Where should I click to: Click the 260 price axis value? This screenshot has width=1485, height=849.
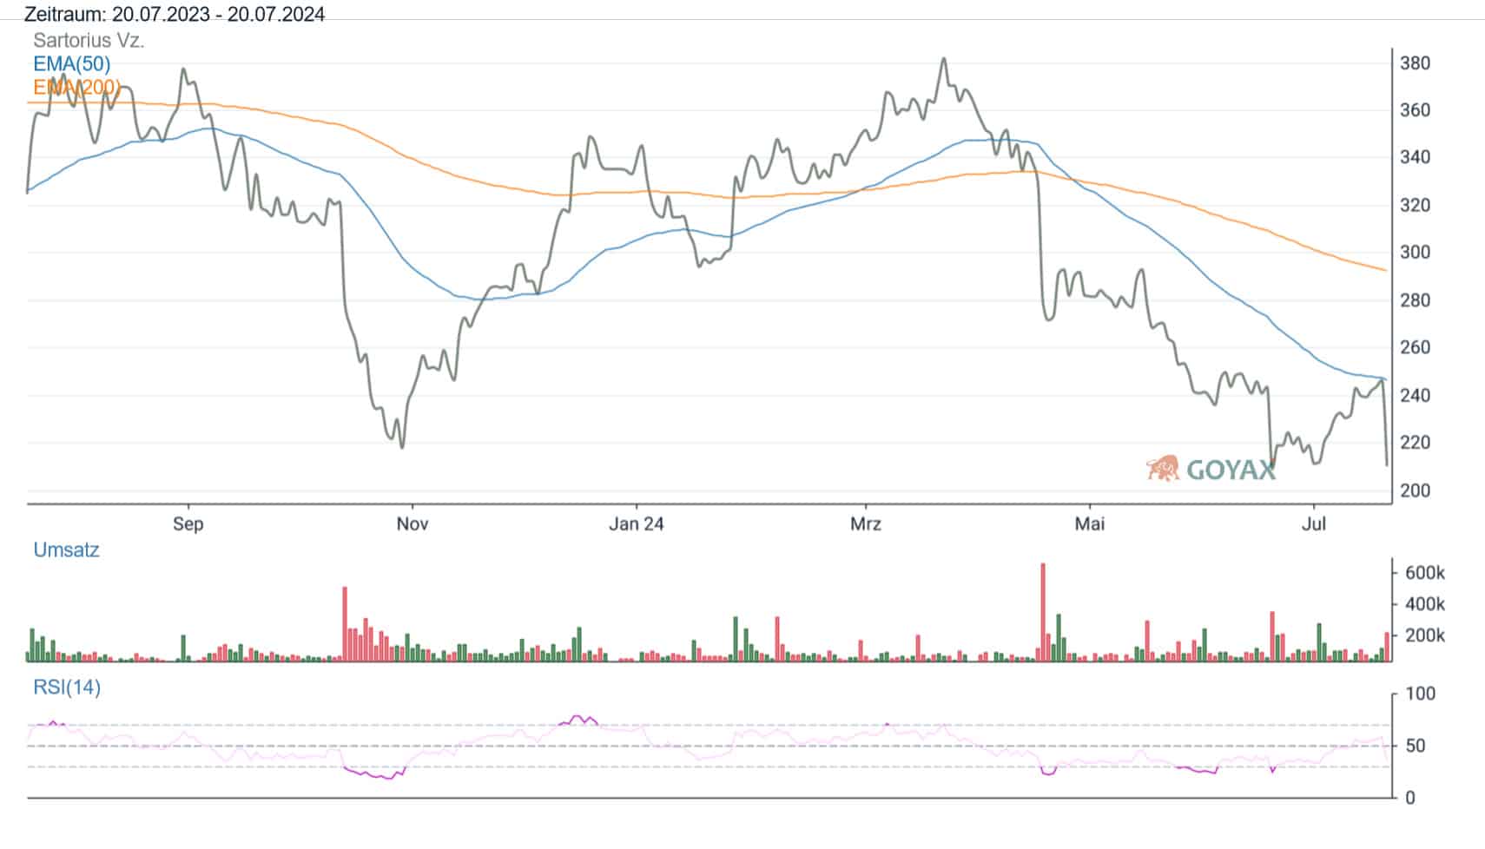coord(1415,347)
